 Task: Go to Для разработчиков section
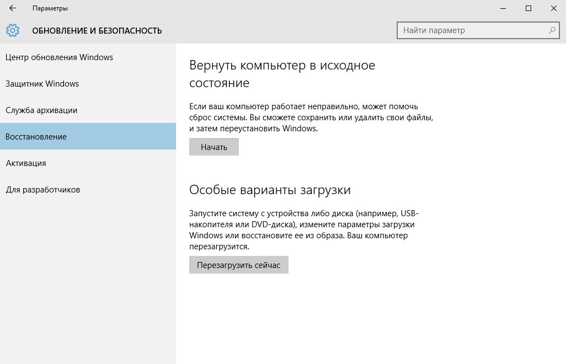(88, 190)
